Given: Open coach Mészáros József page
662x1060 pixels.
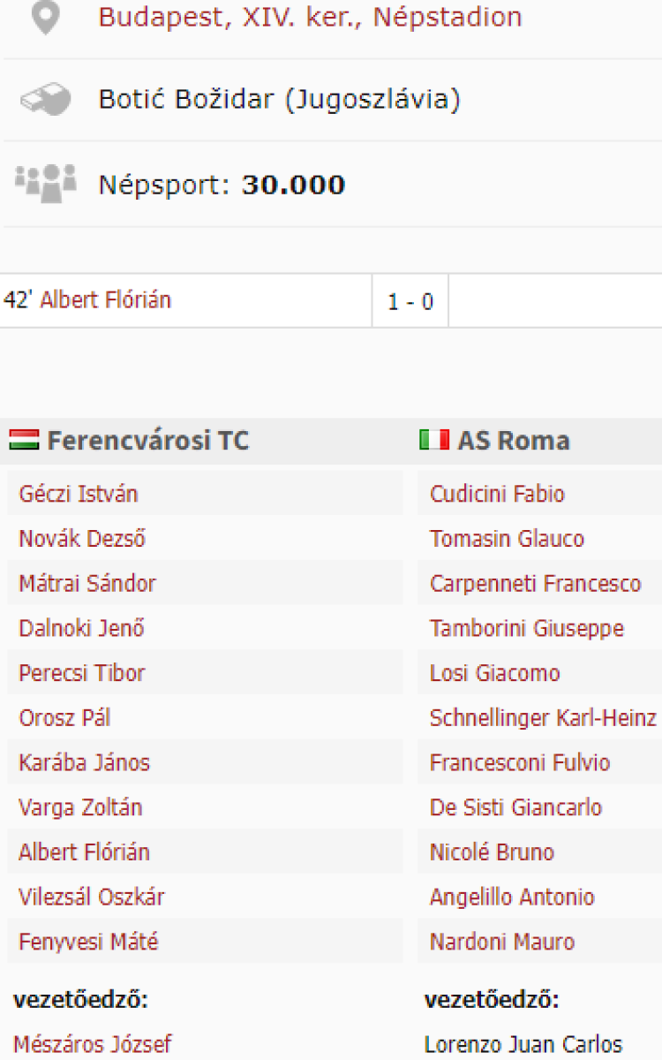Looking at the screenshot, I should tap(93, 1044).
